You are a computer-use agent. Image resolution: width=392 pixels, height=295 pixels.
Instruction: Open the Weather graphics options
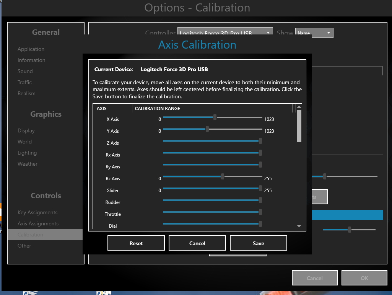pyautogui.click(x=28, y=164)
